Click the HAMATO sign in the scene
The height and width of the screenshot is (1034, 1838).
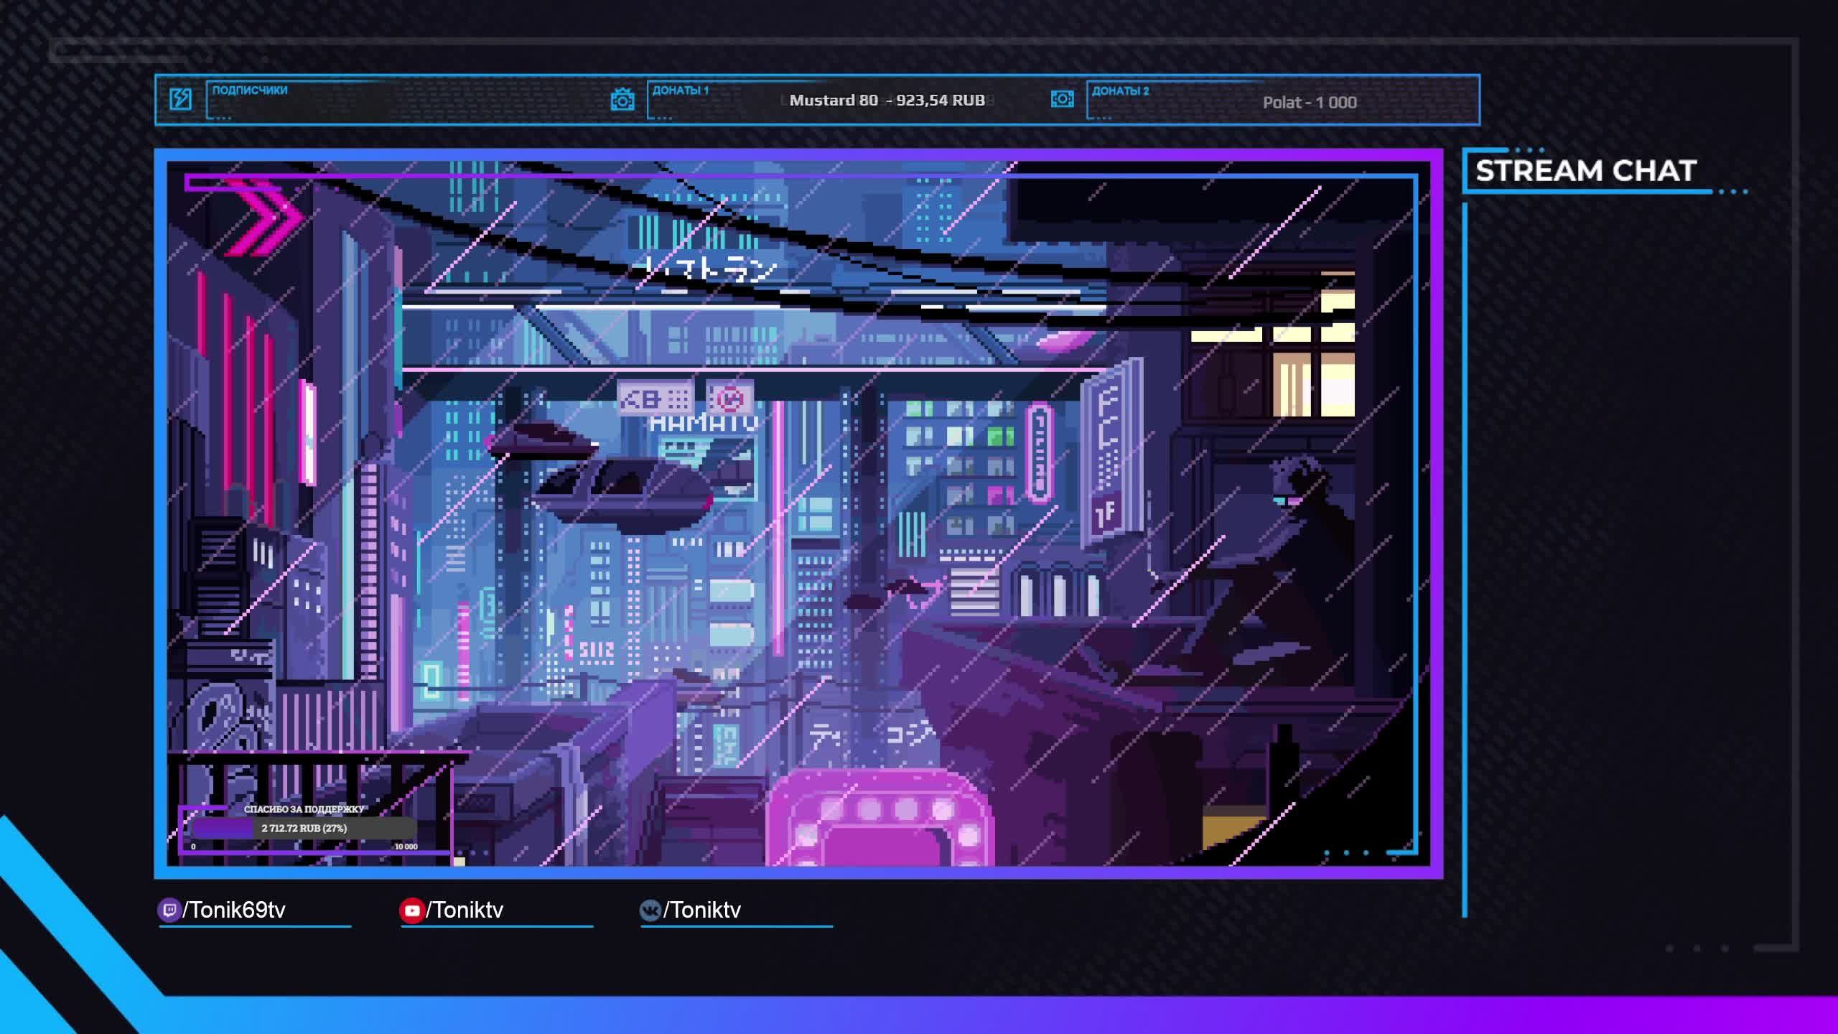(x=703, y=424)
